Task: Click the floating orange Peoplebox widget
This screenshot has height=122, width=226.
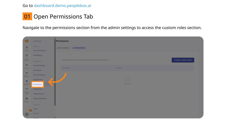Action: tap(31, 110)
